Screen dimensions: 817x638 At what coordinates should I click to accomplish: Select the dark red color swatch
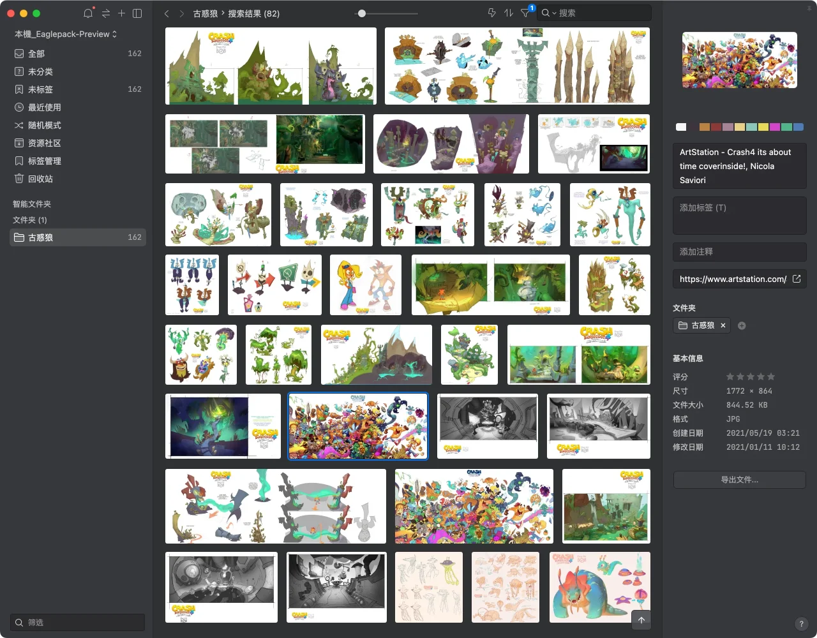tap(716, 127)
